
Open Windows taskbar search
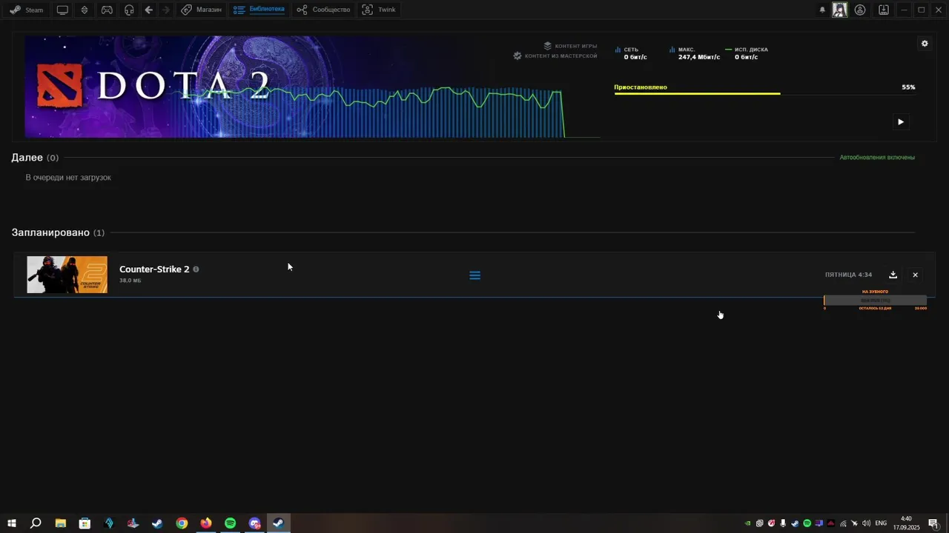pyautogui.click(x=36, y=523)
